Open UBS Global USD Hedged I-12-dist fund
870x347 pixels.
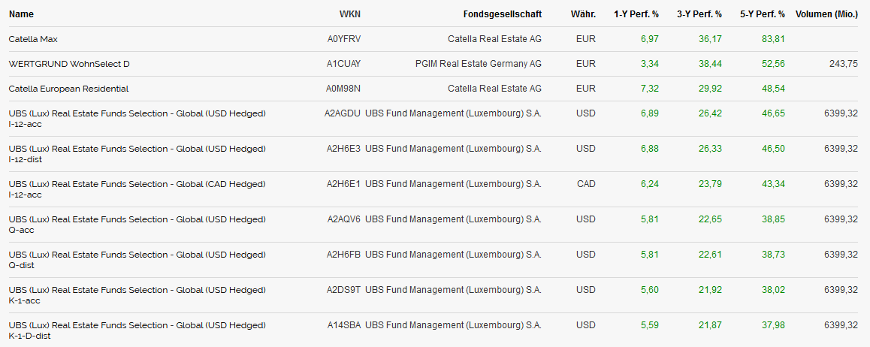coord(137,154)
